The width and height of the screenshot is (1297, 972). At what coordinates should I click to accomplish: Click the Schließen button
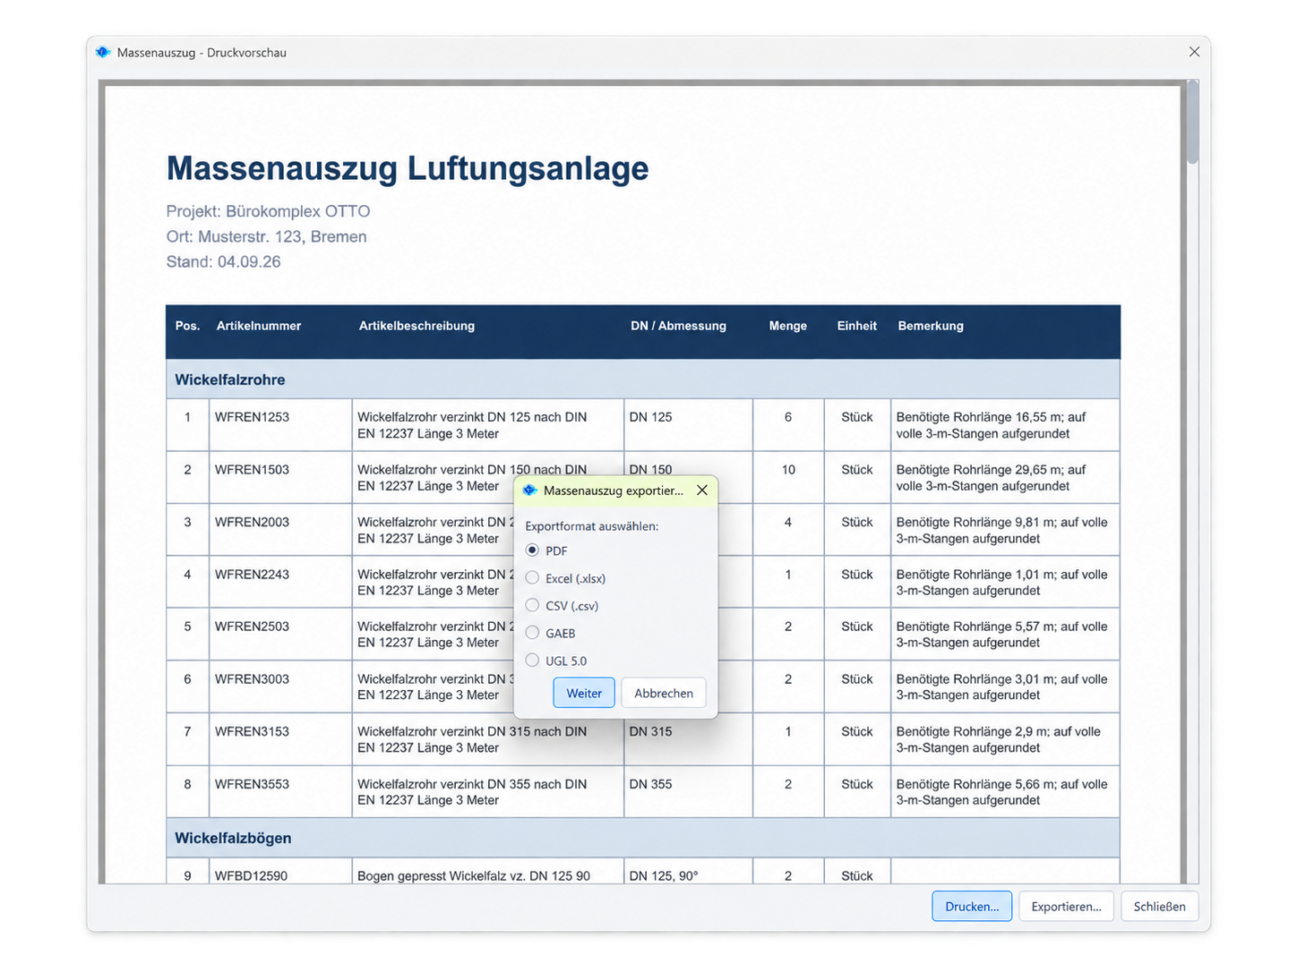click(x=1159, y=907)
